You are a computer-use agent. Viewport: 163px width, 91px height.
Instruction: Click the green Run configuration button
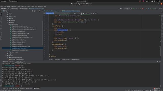click(134, 9)
